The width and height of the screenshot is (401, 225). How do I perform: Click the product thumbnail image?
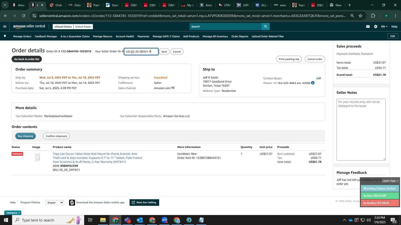click(38, 157)
